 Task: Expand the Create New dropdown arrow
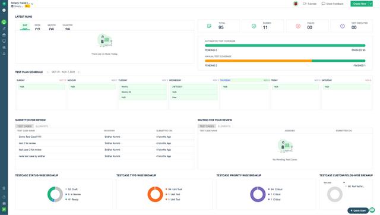[x=370, y=4]
